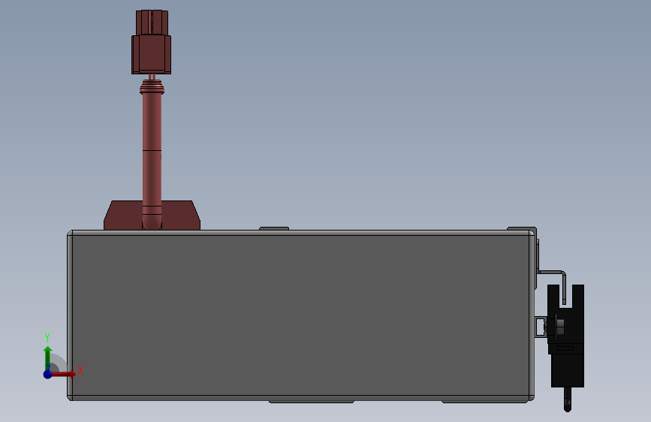Image resolution: width=651 pixels, height=422 pixels.
Task: Select the black pin under the sensor block
Action: (x=568, y=399)
